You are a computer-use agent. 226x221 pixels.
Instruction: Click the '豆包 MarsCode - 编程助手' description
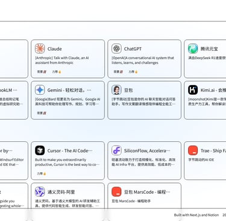(x=131, y=201)
